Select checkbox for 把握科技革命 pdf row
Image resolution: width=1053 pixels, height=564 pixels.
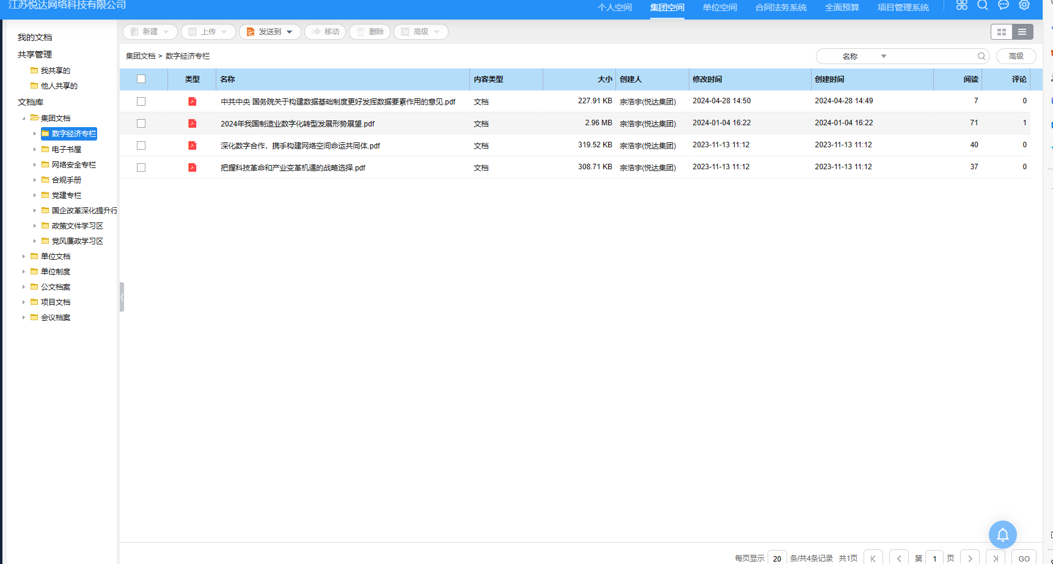[x=141, y=167]
